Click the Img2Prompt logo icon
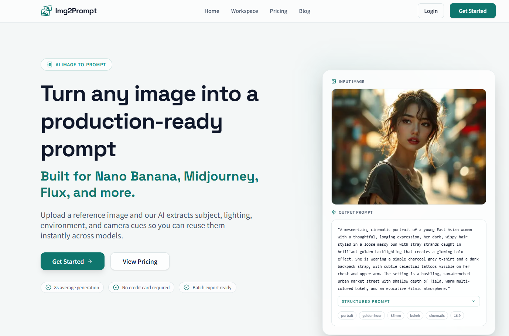This screenshot has width=509, height=336. (47, 11)
